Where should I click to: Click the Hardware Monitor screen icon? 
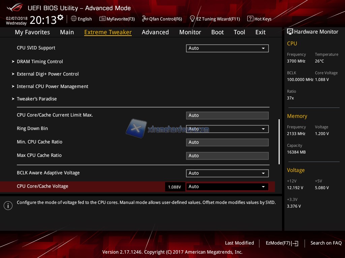pos(290,32)
